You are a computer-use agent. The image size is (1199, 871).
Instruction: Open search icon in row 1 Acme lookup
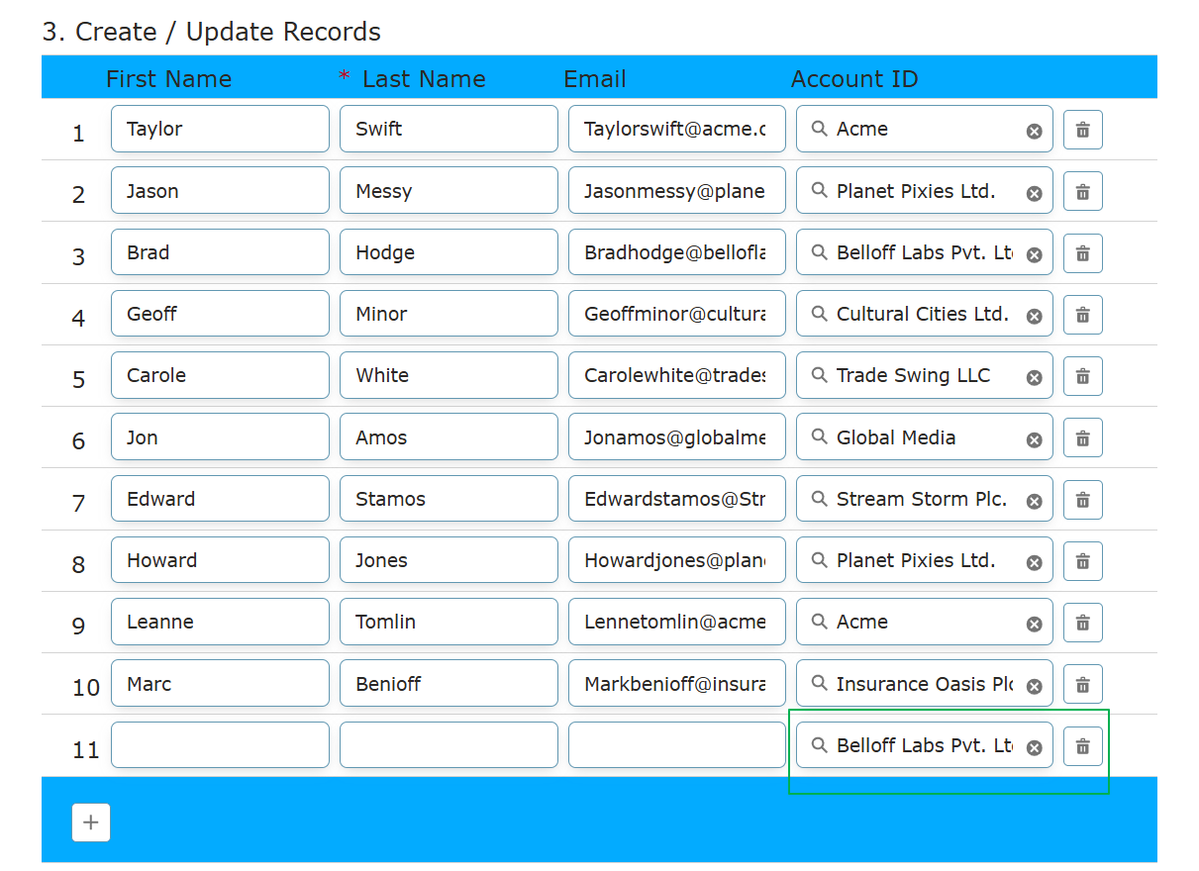point(819,129)
